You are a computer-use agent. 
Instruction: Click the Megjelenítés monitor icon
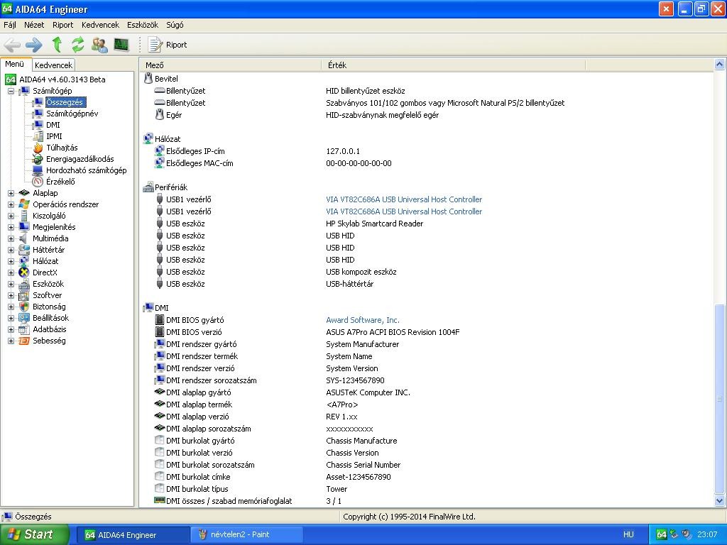pyautogui.click(x=24, y=227)
